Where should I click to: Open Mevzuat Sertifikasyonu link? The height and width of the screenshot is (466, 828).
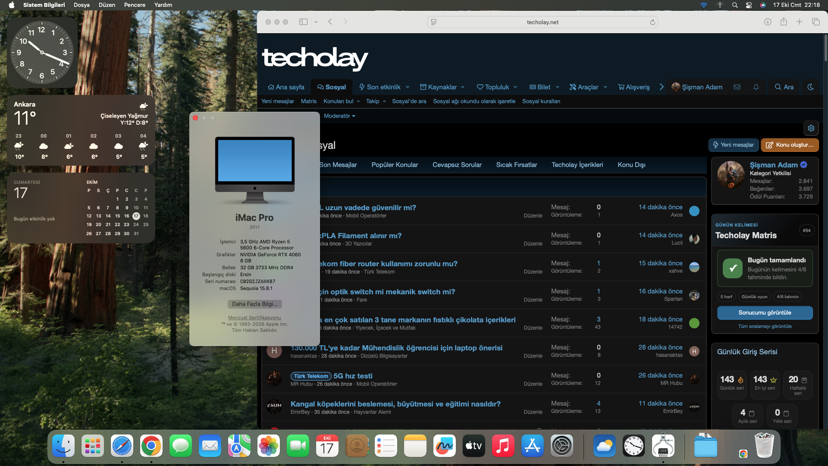click(x=254, y=318)
